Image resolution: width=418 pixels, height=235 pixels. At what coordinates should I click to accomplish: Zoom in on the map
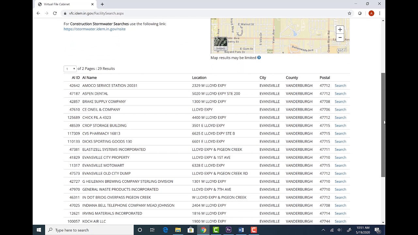pyautogui.click(x=340, y=30)
